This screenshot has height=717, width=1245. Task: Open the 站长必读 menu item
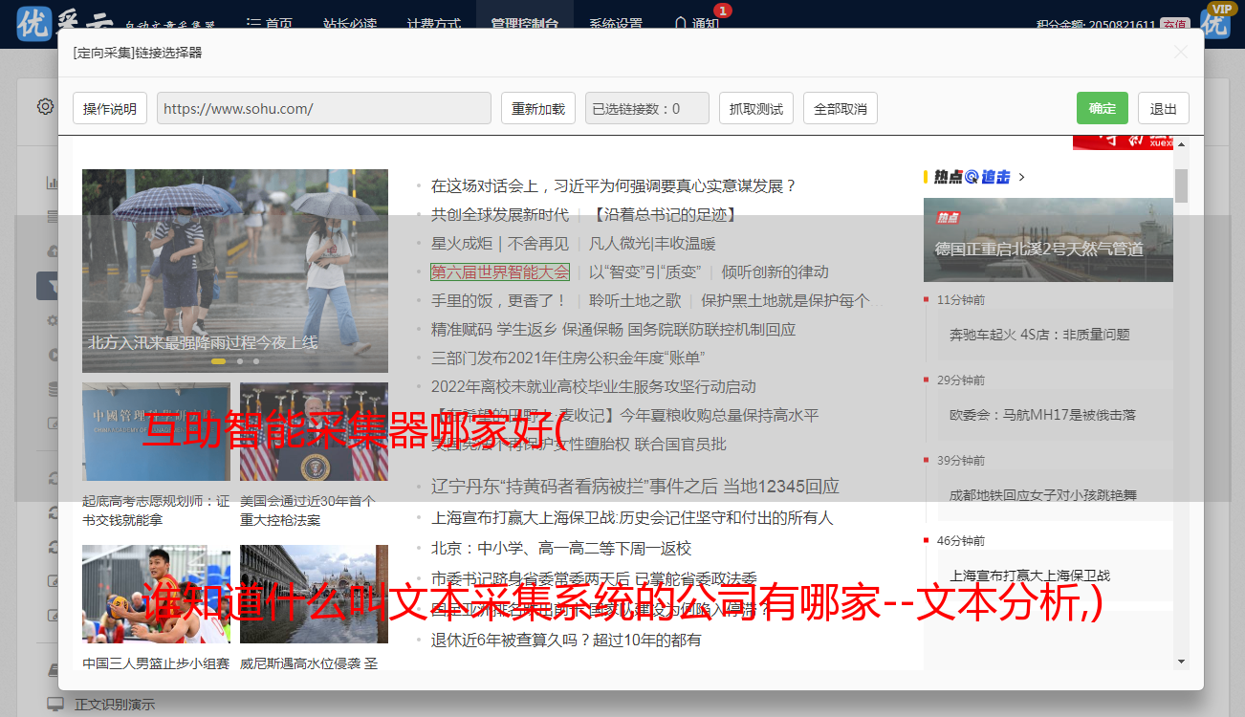349,23
